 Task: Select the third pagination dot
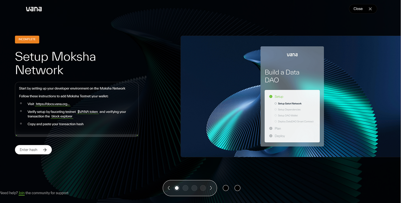(194, 188)
